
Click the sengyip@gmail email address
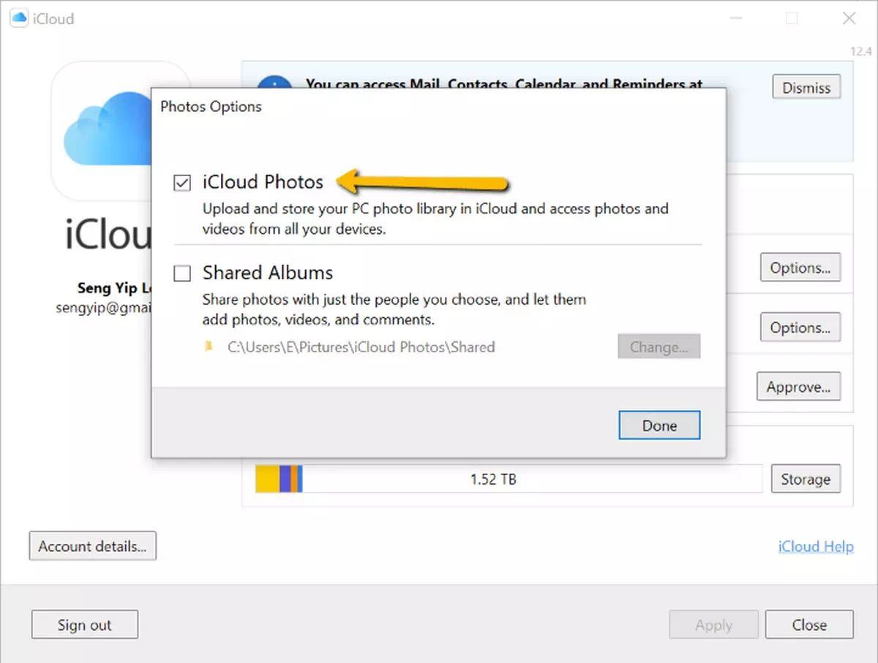[x=103, y=308]
